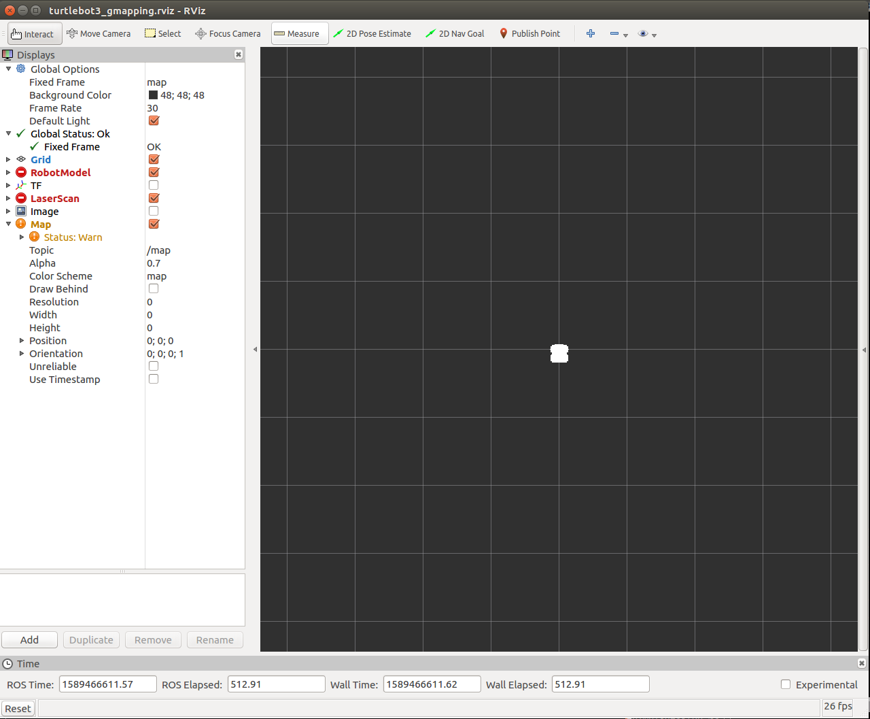Enable the Image display checkbox
The image size is (870, 719).
point(154,211)
